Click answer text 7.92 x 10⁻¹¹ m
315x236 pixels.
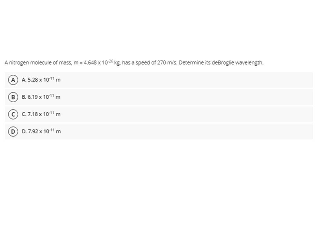[44, 131]
